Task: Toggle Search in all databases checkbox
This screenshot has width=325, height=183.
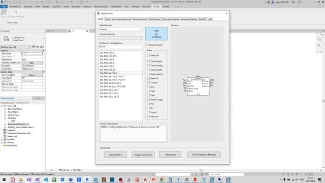Action: (x=100, y=43)
